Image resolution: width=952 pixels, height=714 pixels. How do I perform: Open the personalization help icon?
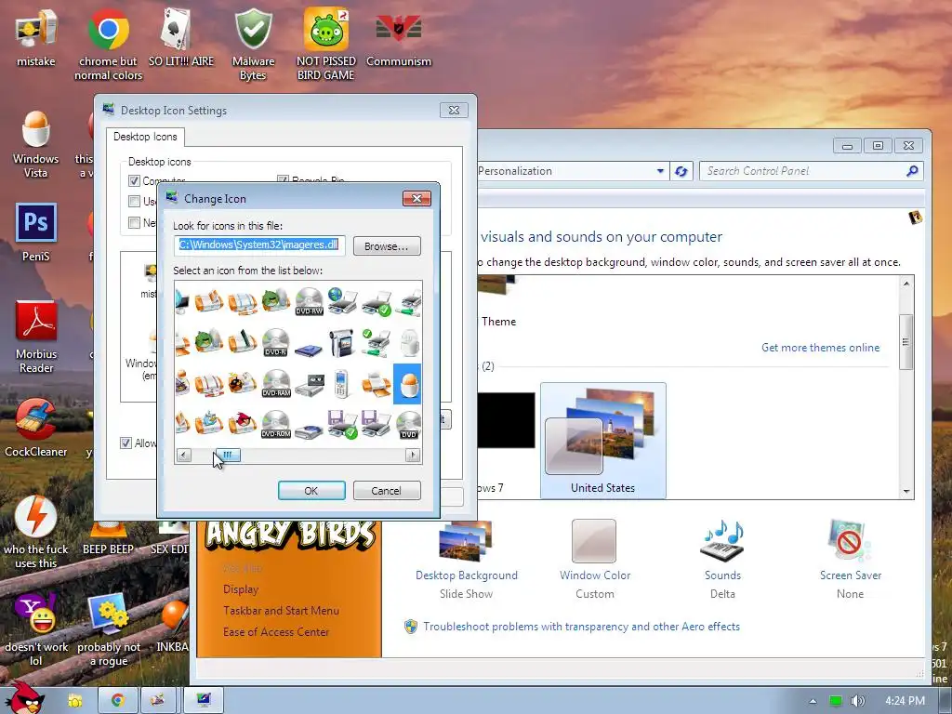click(x=915, y=217)
